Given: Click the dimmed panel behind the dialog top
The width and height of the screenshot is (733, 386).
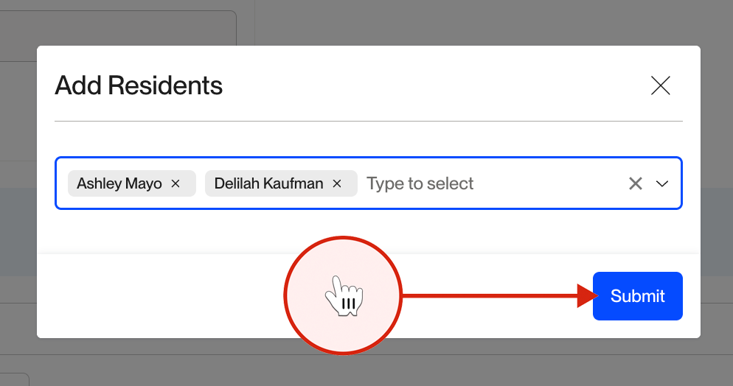Looking at the screenshot, I should tap(118, 28).
